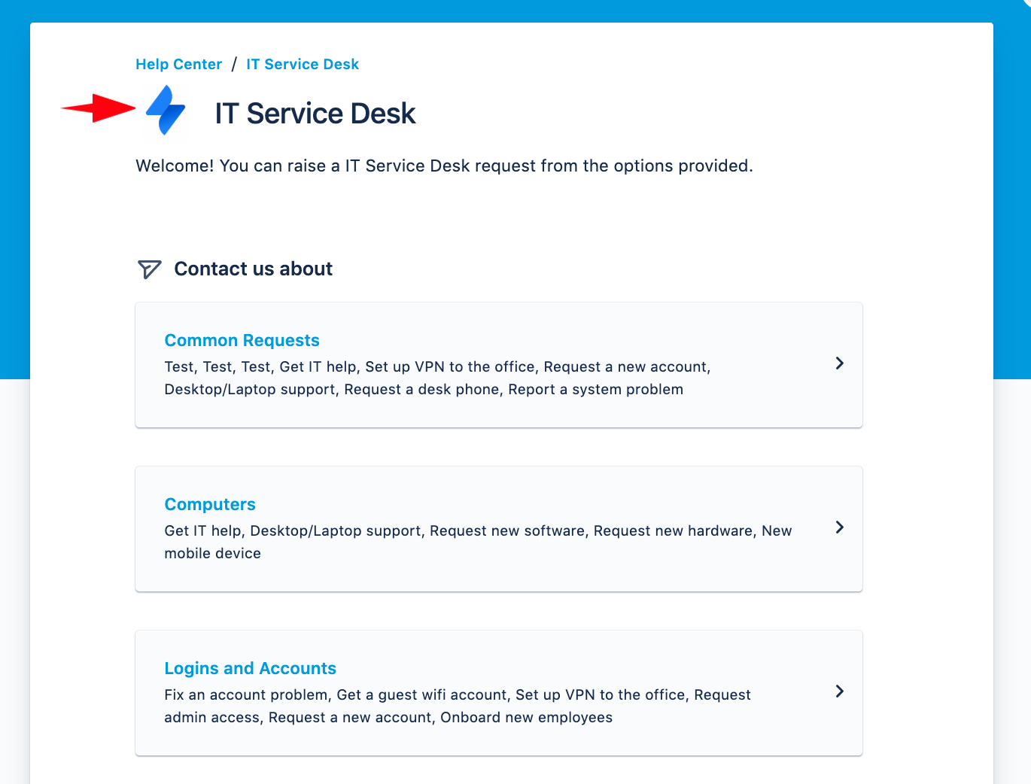Click the "Contact us about" heading
Screen dimensions: 1031x784
pos(253,269)
